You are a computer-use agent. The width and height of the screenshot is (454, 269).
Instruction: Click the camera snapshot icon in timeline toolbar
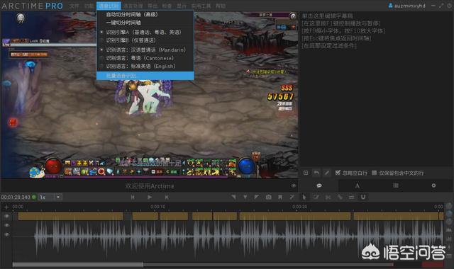point(269,197)
